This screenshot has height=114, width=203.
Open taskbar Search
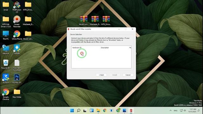(x=79, y=111)
